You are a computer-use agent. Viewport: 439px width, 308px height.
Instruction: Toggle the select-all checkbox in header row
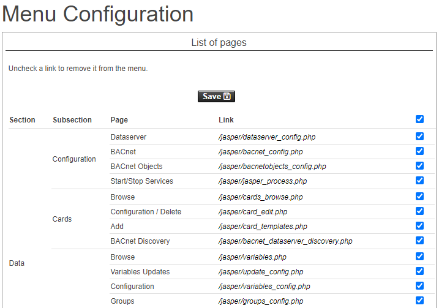(419, 119)
